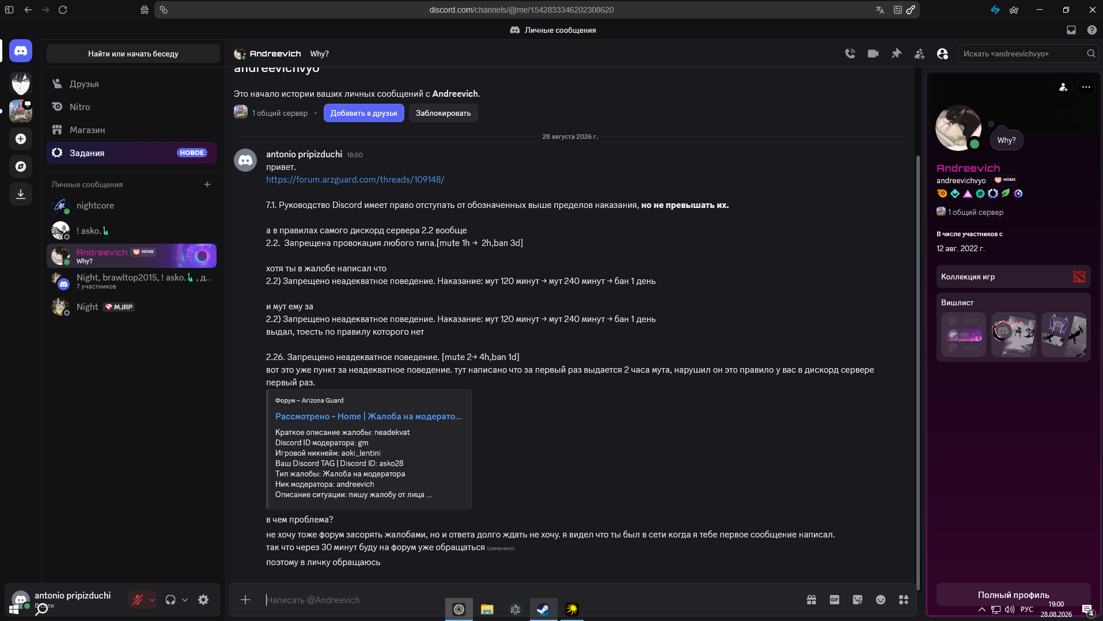The image size is (1103, 621).
Task: Open the Steam taskbar icon
Action: (x=543, y=609)
